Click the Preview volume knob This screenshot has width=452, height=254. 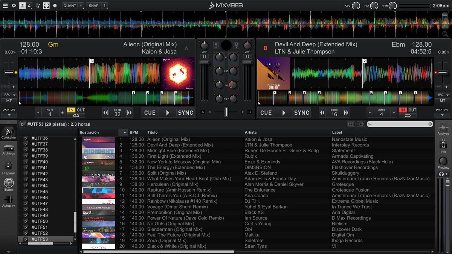coord(443,161)
